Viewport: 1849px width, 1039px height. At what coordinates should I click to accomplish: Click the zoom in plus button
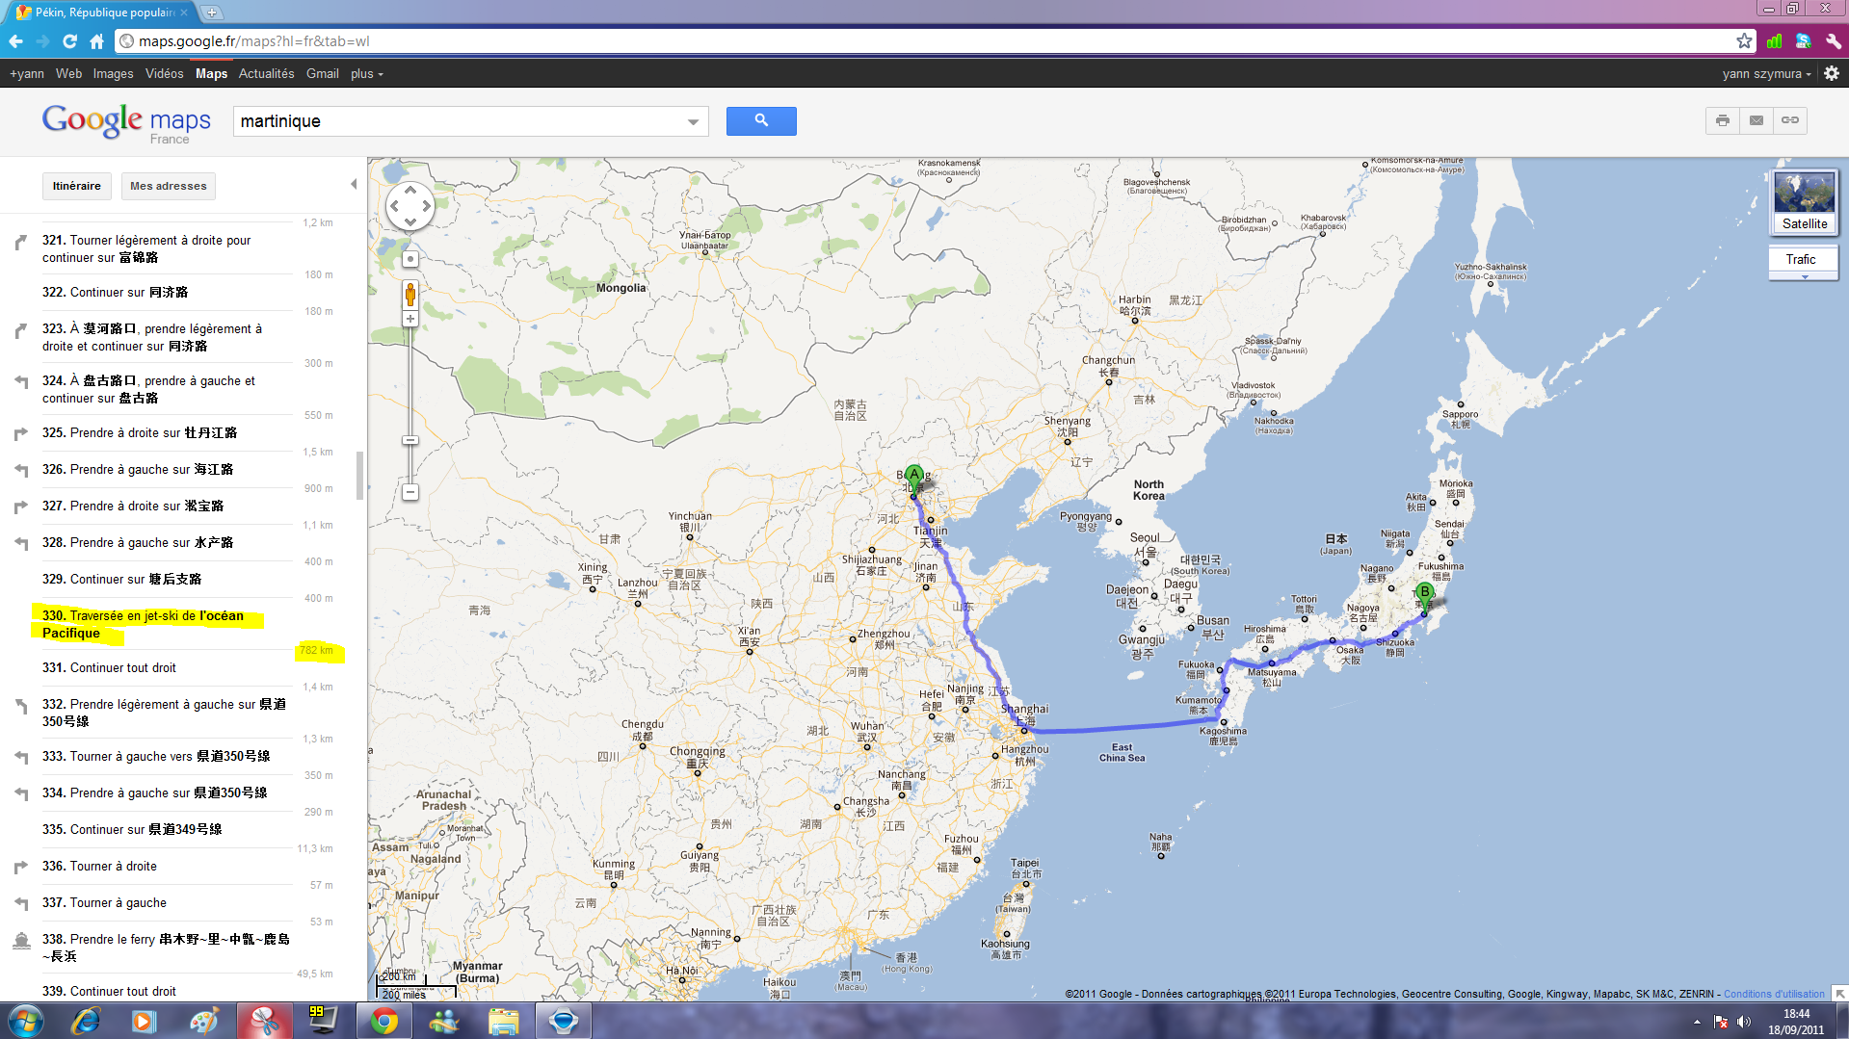click(410, 319)
